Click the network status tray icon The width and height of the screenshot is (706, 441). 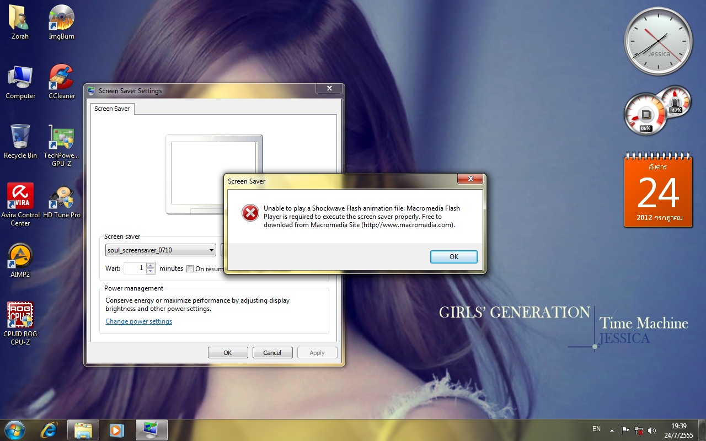[x=639, y=430]
